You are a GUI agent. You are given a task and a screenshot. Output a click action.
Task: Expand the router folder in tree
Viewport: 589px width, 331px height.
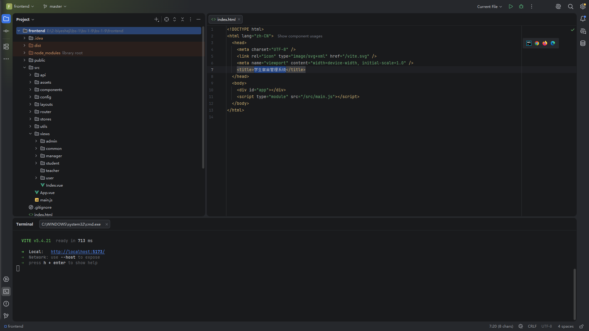pos(30,112)
